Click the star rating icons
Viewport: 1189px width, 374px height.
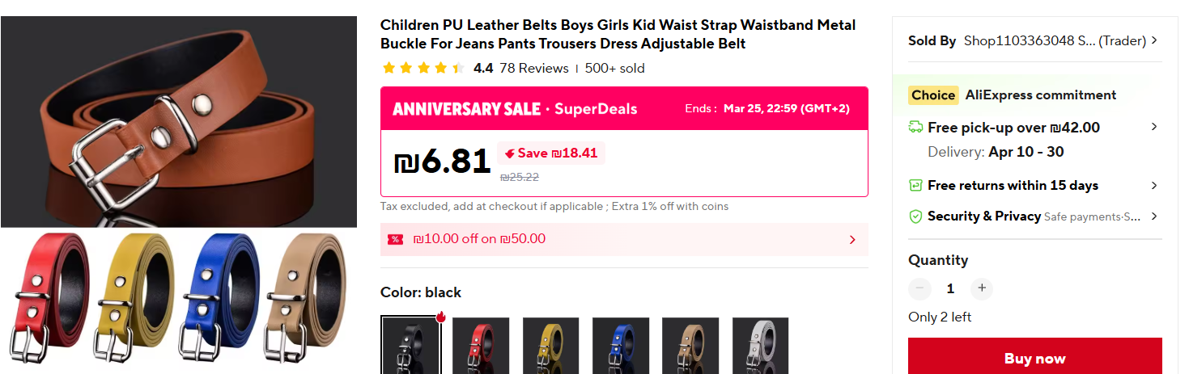pyautogui.click(x=423, y=68)
